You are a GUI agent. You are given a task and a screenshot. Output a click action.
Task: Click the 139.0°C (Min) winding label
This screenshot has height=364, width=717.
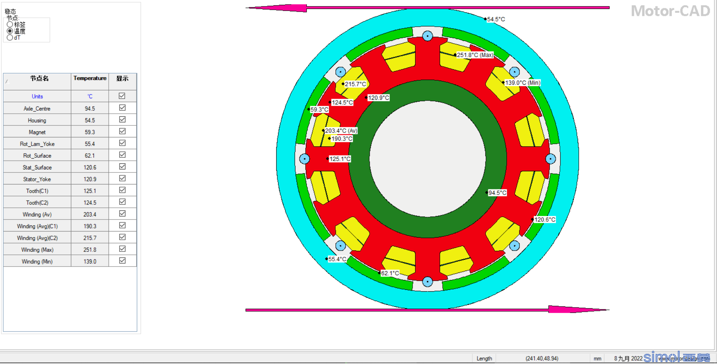(523, 82)
